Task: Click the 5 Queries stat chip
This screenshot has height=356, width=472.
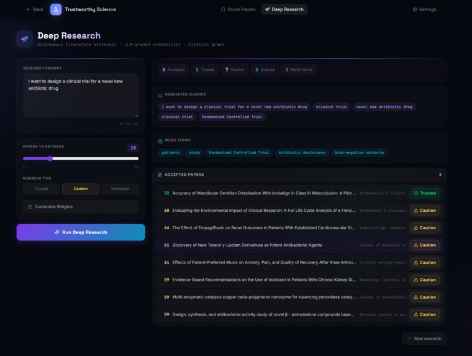Action: (265, 70)
